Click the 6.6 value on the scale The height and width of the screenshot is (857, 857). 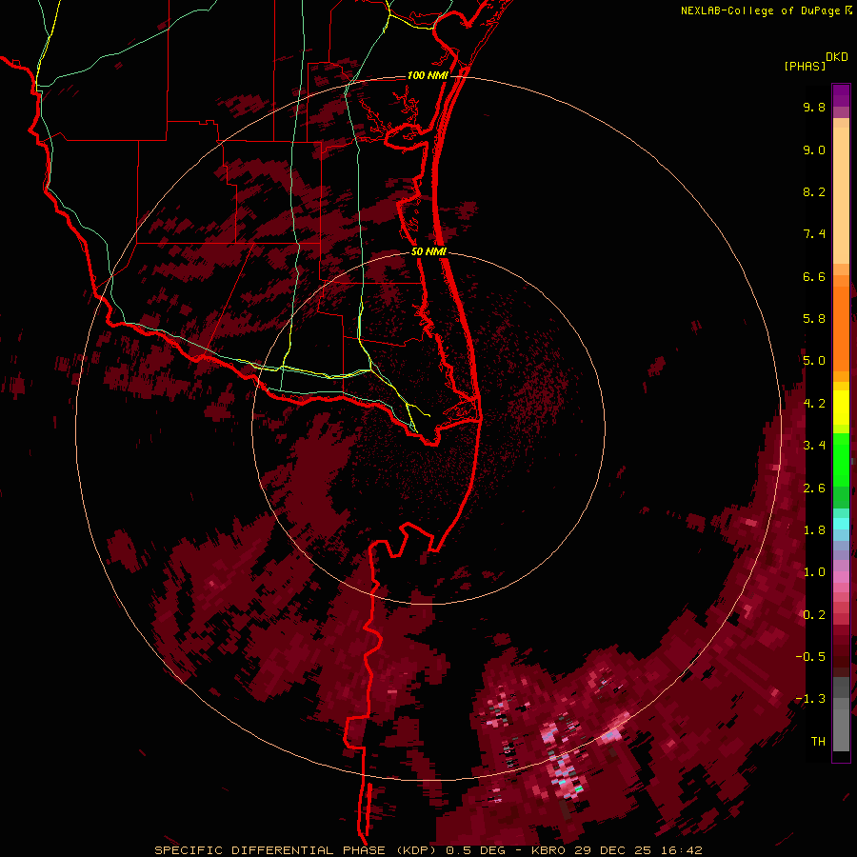814,276
